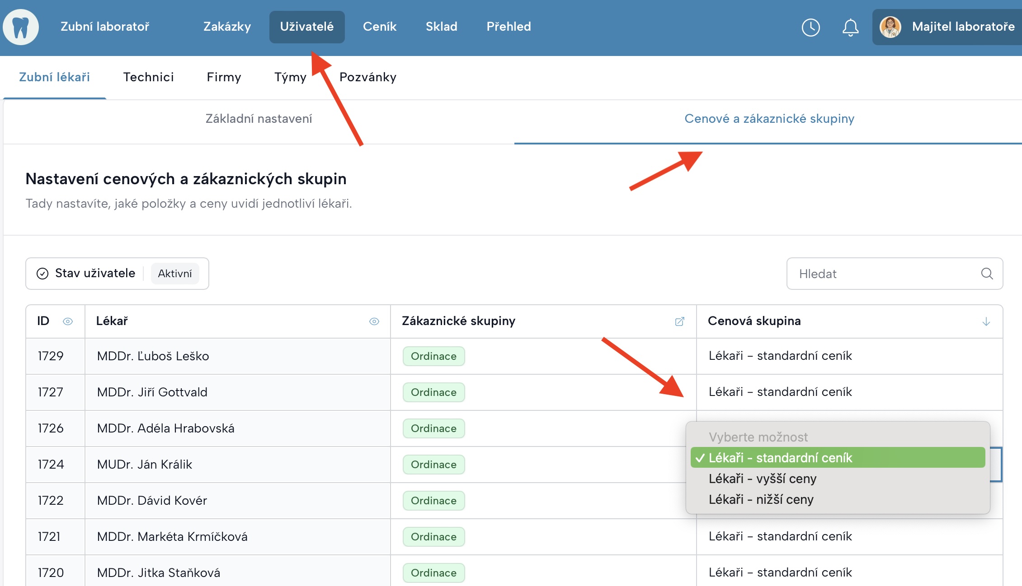Sort by the Cenová skupina arrow icon
This screenshot has height=586, width=1022.
(986, 321)
